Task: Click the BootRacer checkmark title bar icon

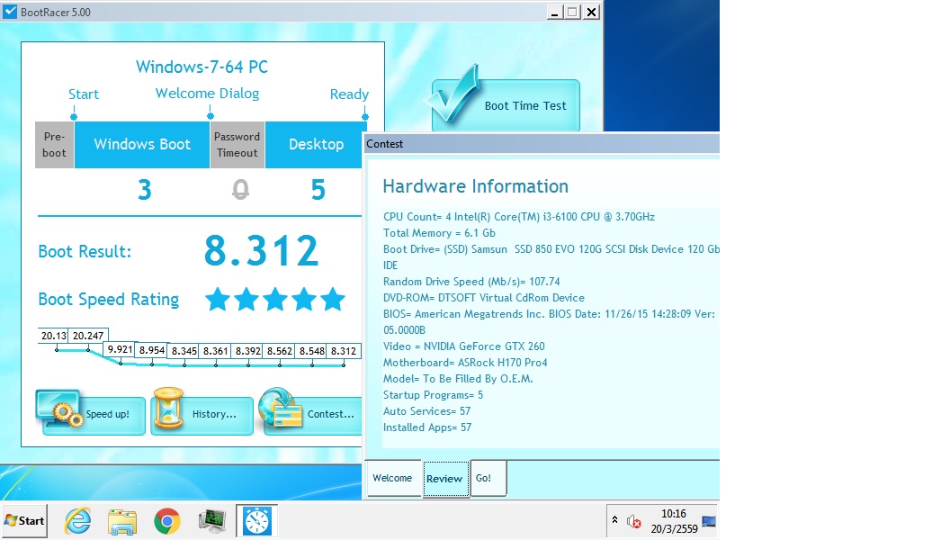Action: tap(10, 12)
